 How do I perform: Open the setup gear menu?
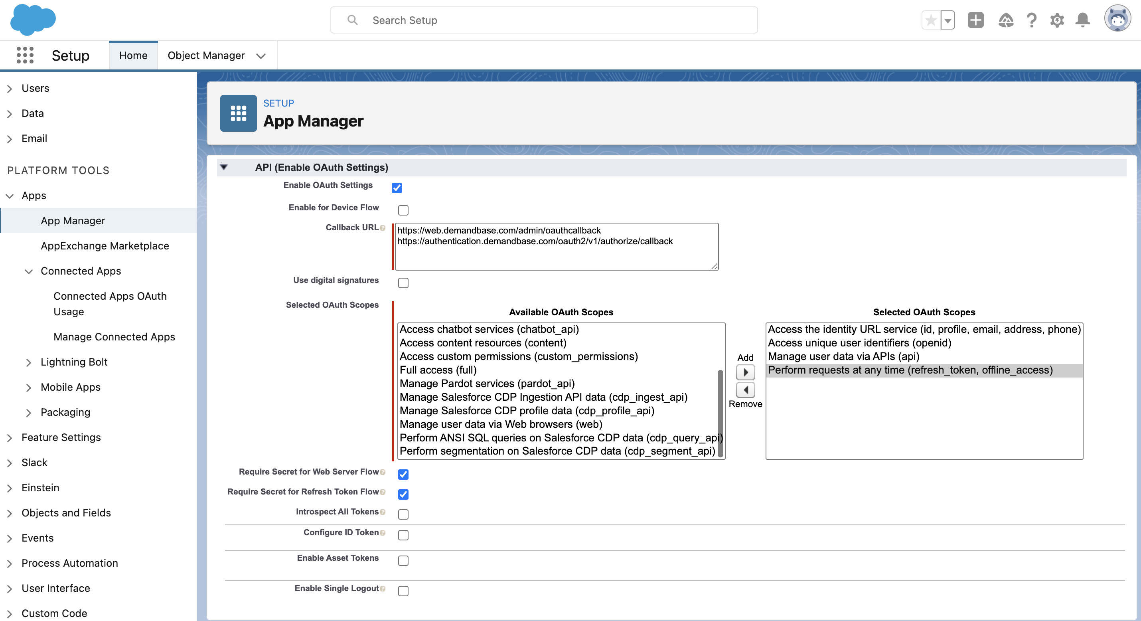tap(1057, 20)
